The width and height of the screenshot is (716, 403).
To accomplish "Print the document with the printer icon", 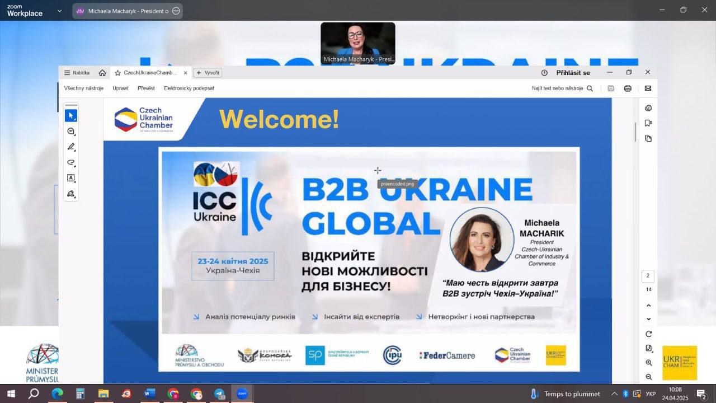I will (x=628, y=88).
